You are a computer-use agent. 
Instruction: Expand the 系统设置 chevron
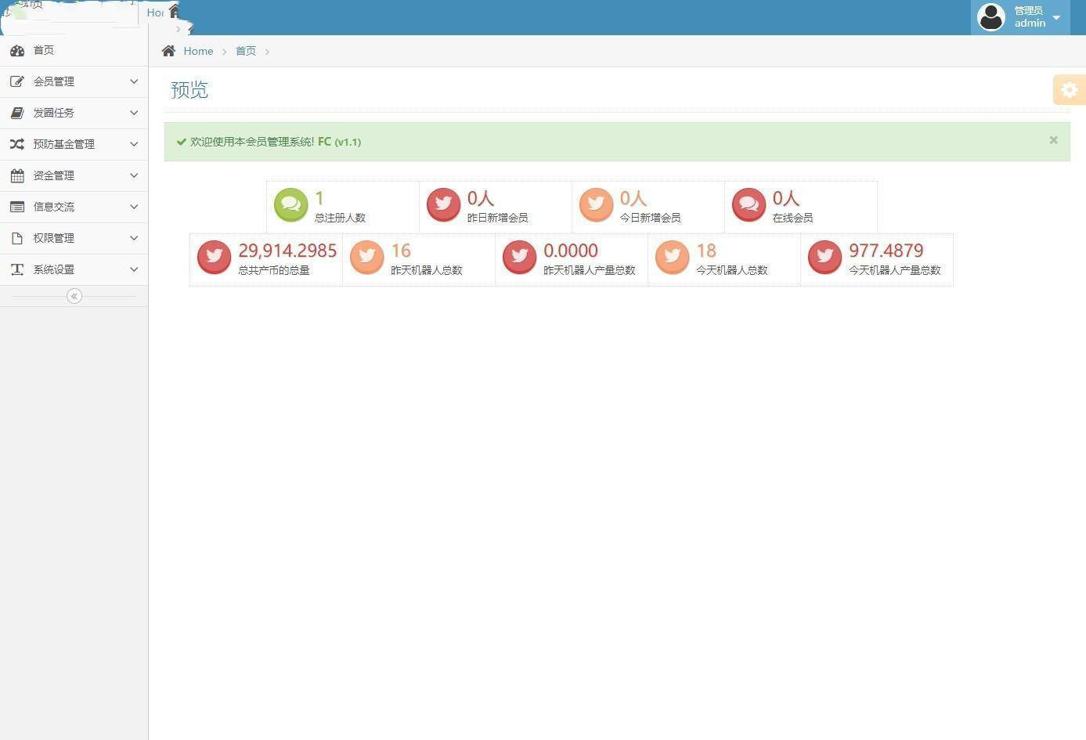pyautogui.click(x=134, y=269)
